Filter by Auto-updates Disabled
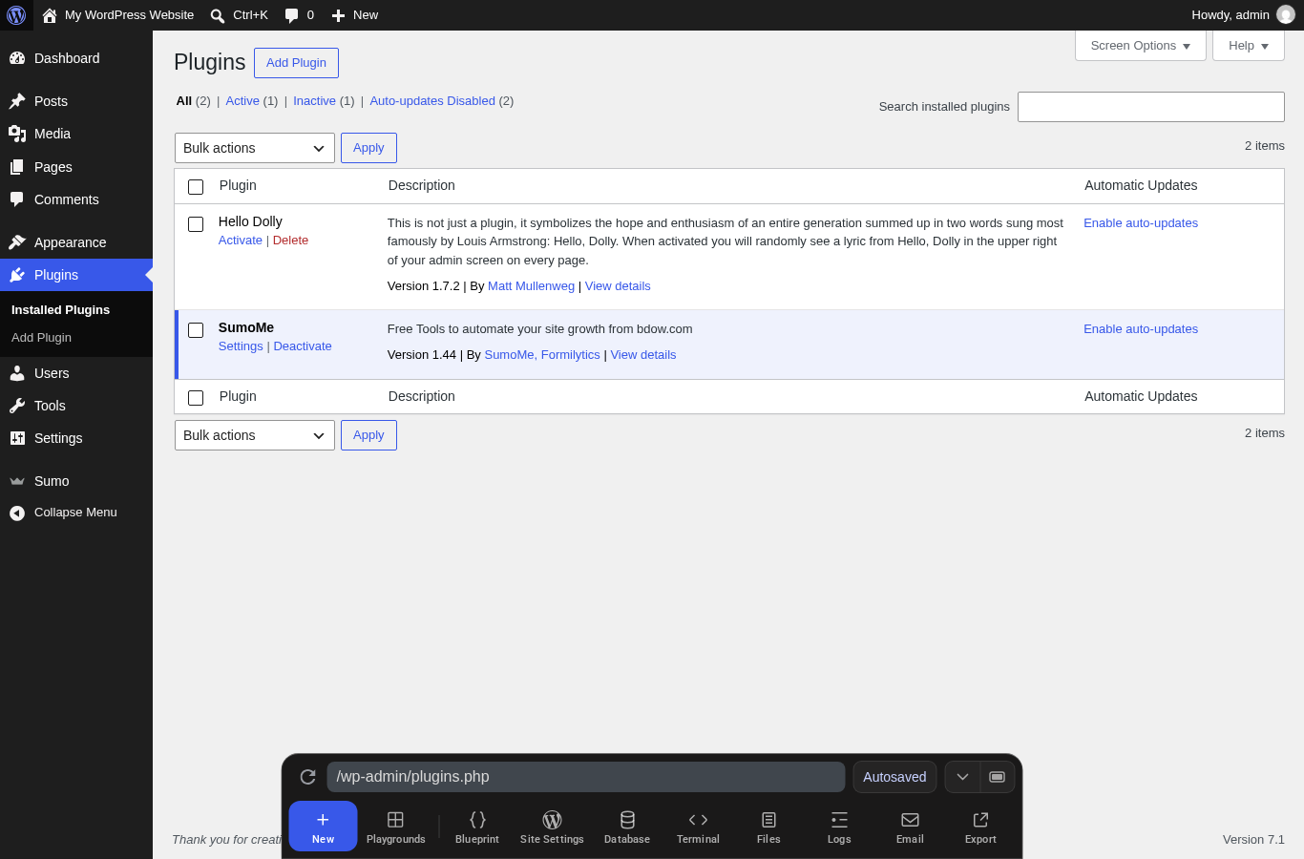1304x859 pixels. pos(432,101)
